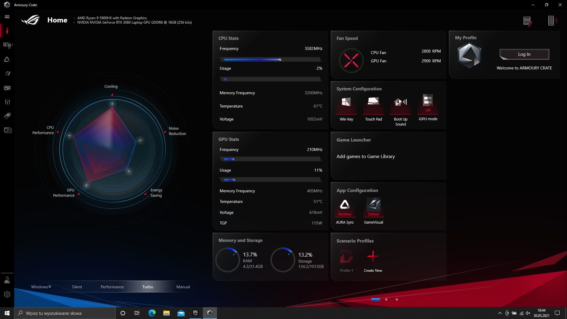Go to third dashboard page dot

click(x=397, y=299)
